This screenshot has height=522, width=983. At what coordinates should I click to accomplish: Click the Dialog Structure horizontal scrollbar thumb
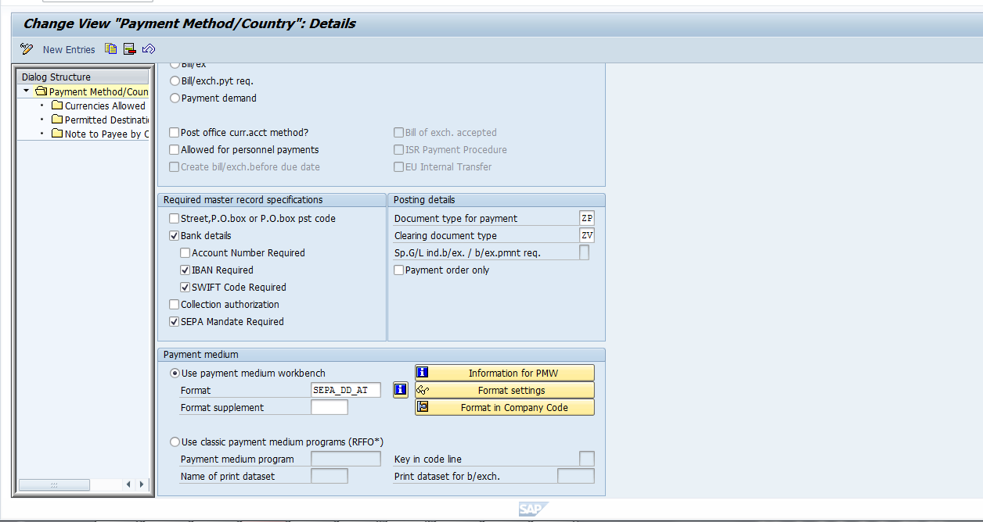click(54, 484)
